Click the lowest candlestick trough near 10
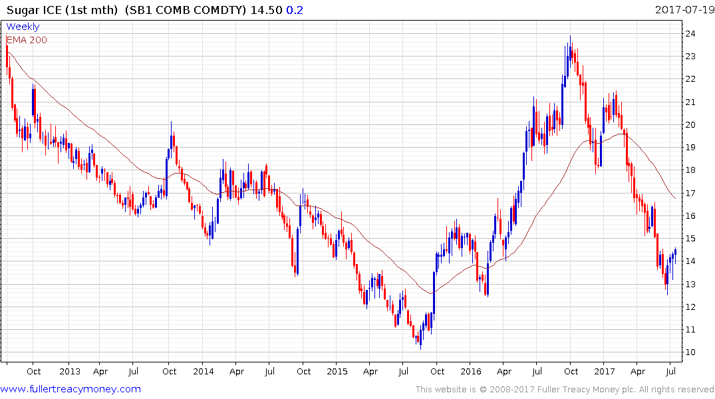The width and height of the screenshot is (715, 399). tap(420, 346)
